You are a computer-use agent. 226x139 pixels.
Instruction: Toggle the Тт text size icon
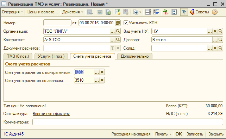click(184, 12)
